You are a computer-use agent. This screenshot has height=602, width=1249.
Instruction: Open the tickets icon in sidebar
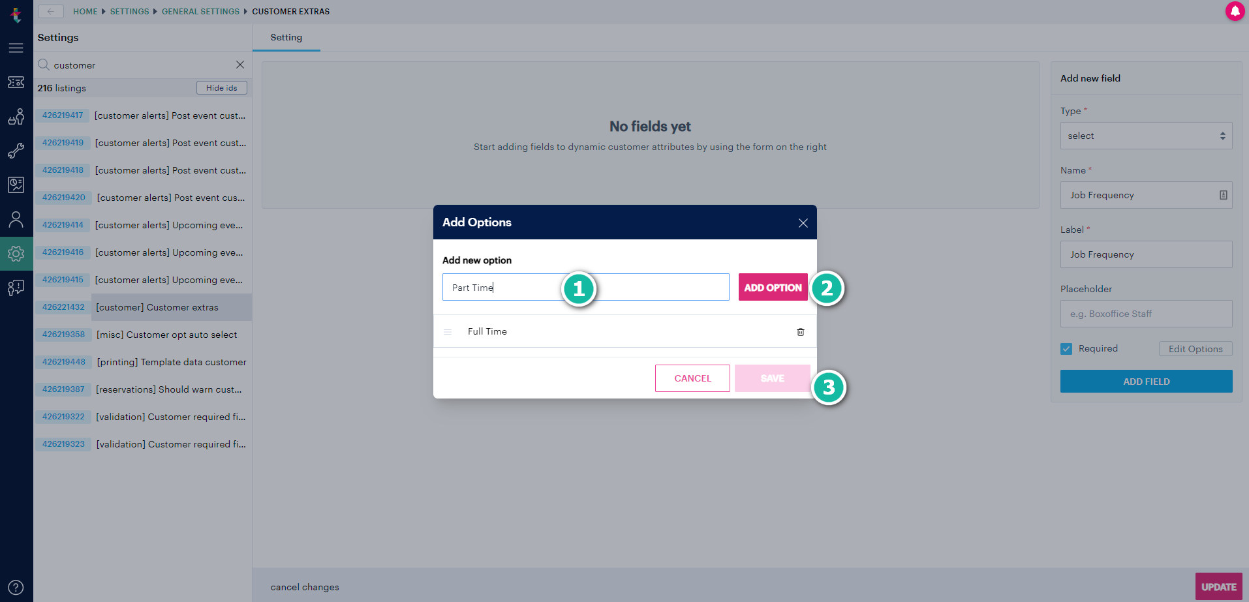16,82
